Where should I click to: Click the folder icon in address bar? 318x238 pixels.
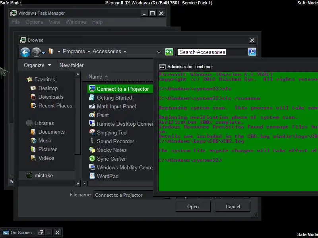(51, 52)
